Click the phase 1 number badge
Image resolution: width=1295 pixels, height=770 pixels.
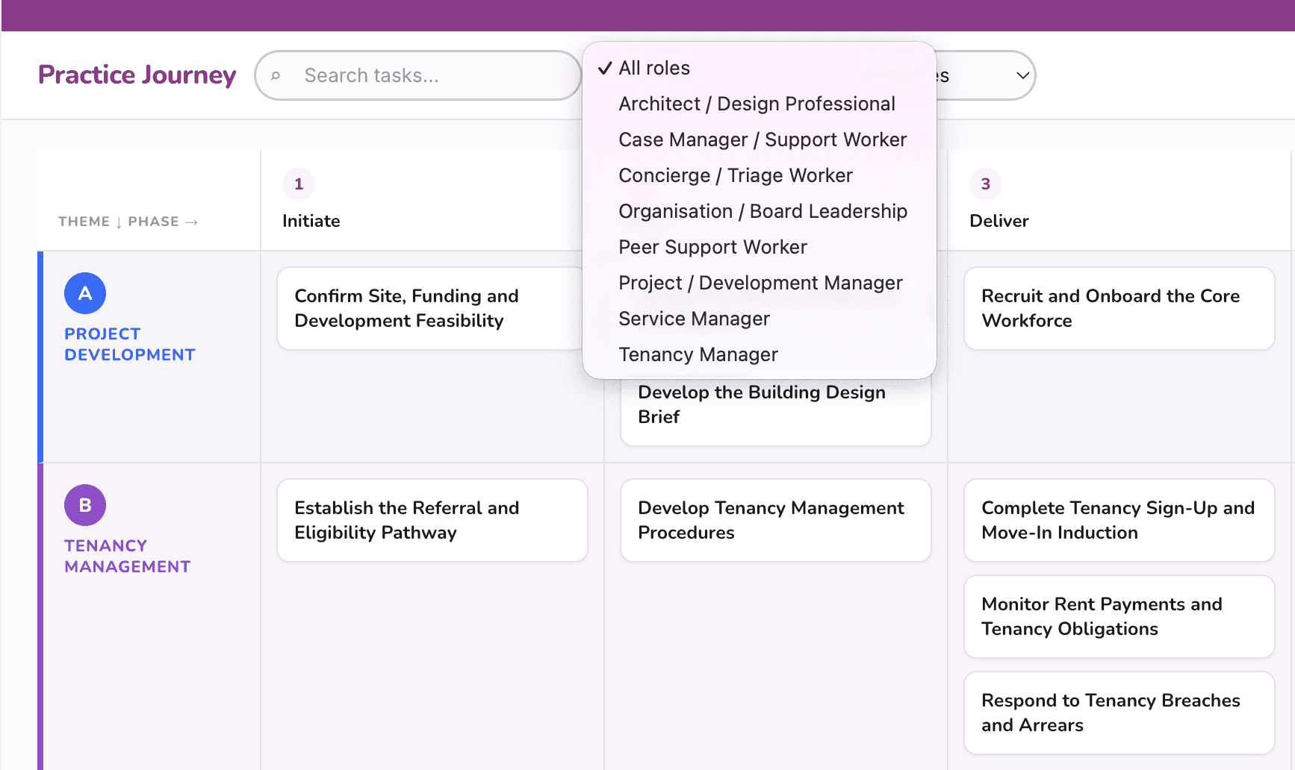click(299, 184)
